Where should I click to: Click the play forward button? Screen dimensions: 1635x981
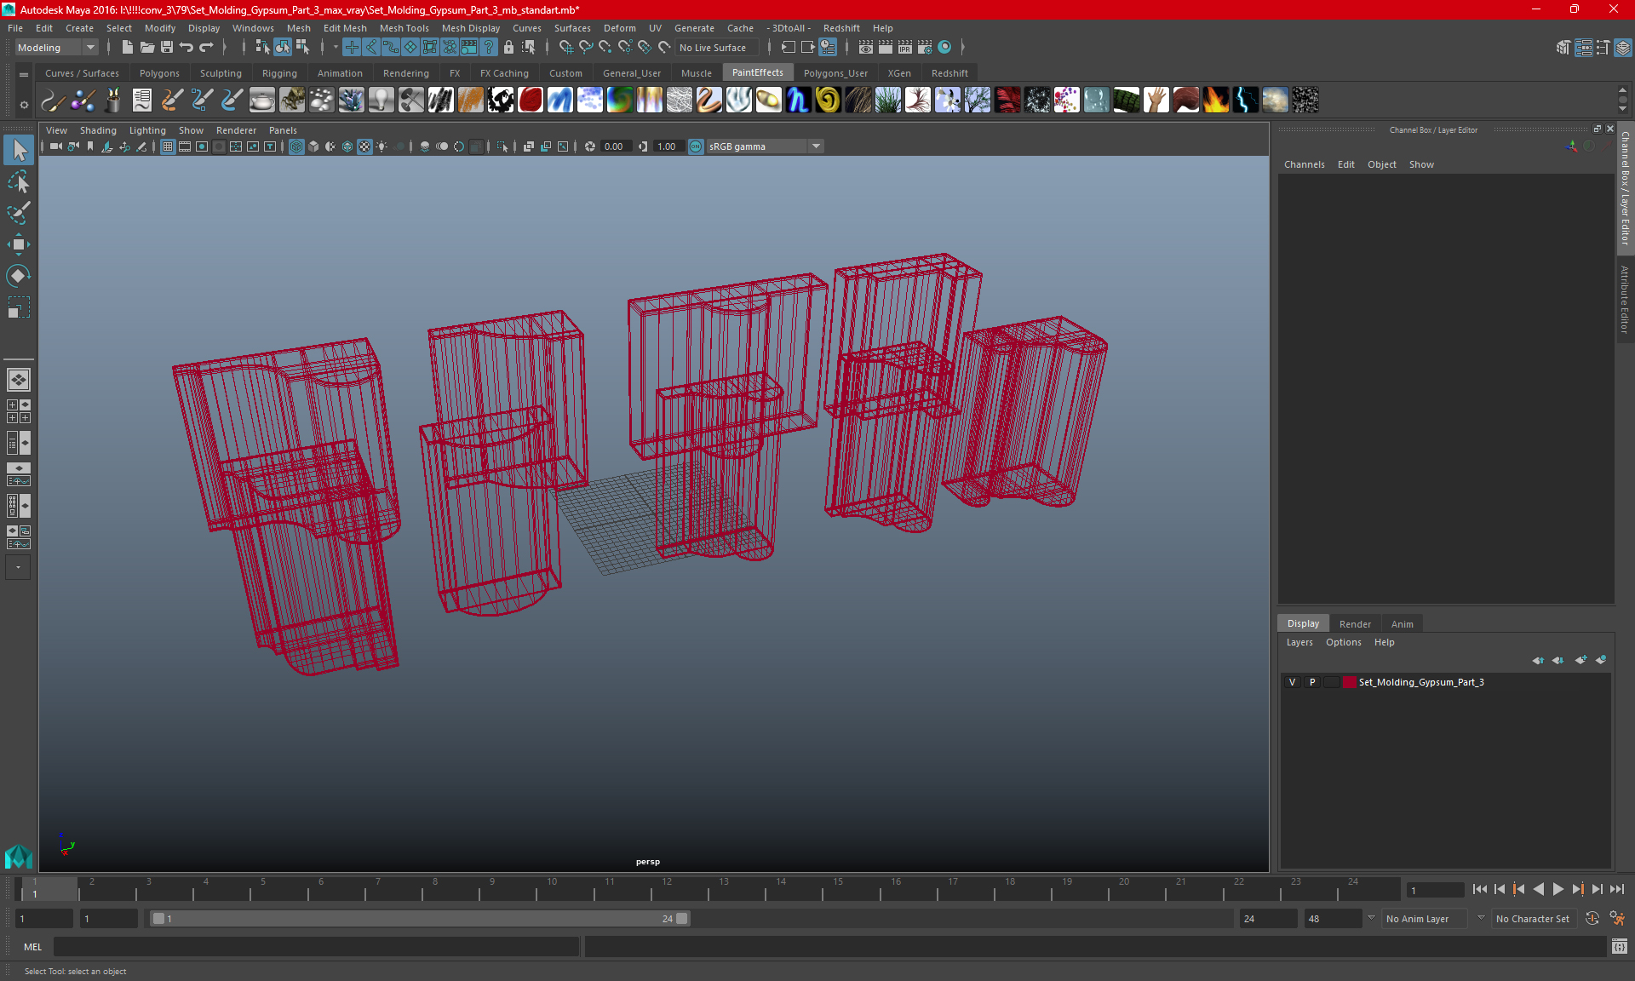click(1558, 889)
